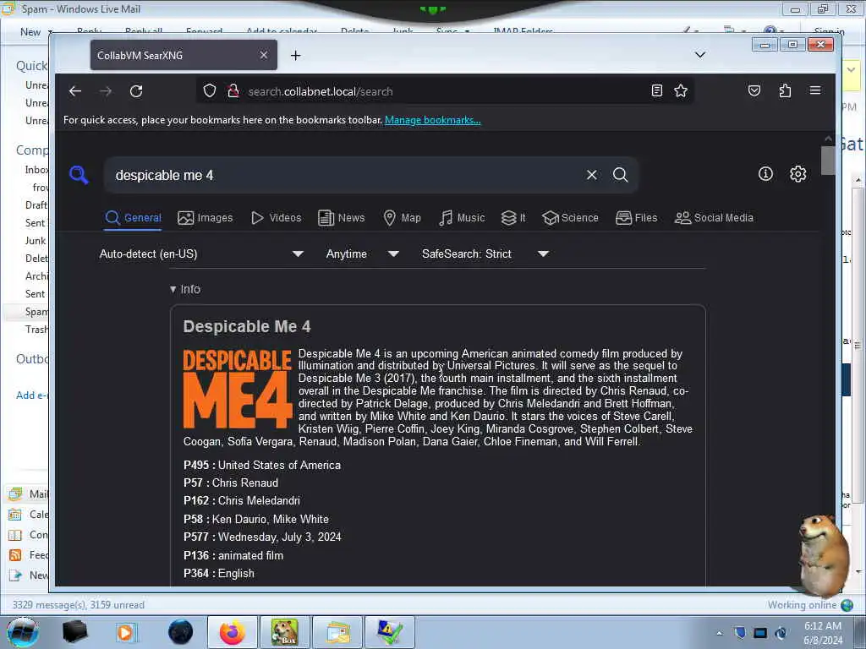Switch to the News search tab
Viewport: 866px width, 649px height.
(x=342, y=218)
